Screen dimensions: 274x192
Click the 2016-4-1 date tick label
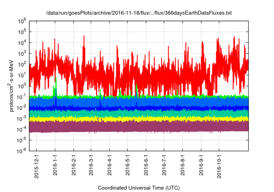click(x=110, y=165)
